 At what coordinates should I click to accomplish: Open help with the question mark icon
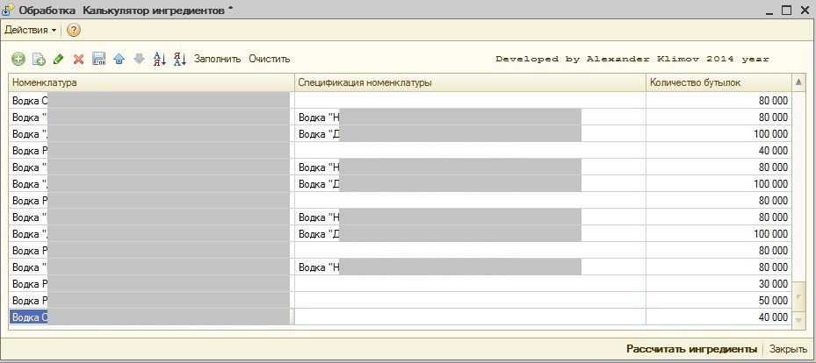click(x=74, y=30)
